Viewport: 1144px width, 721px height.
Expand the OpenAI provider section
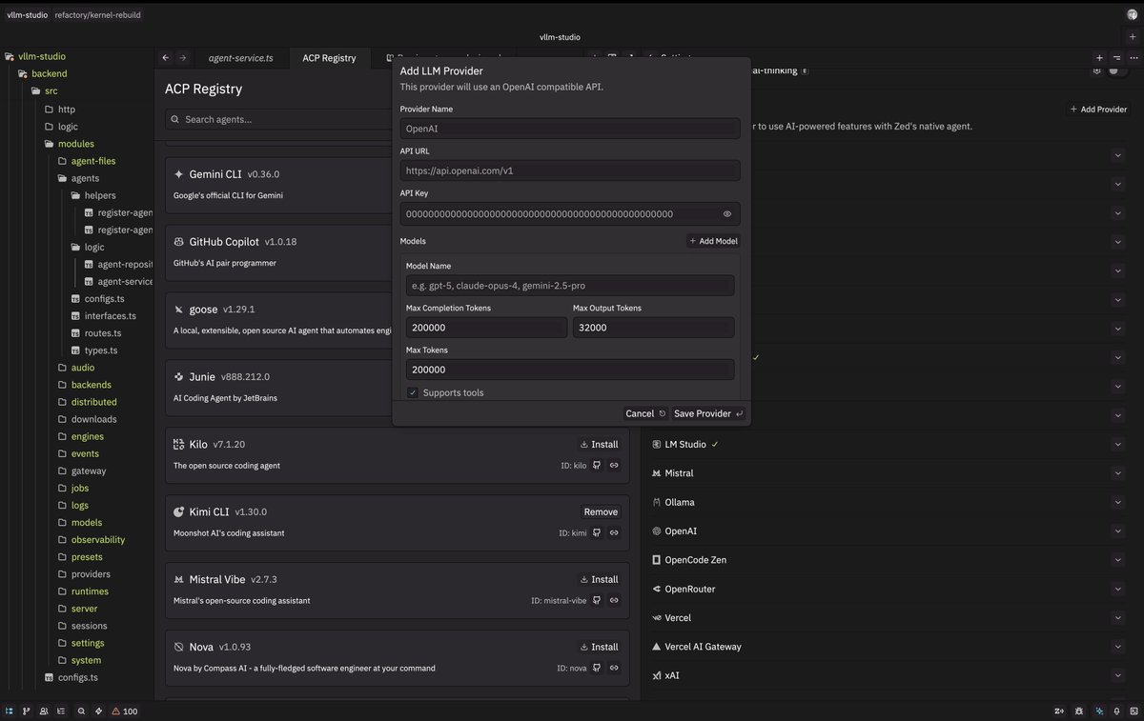click(1117, 531)
